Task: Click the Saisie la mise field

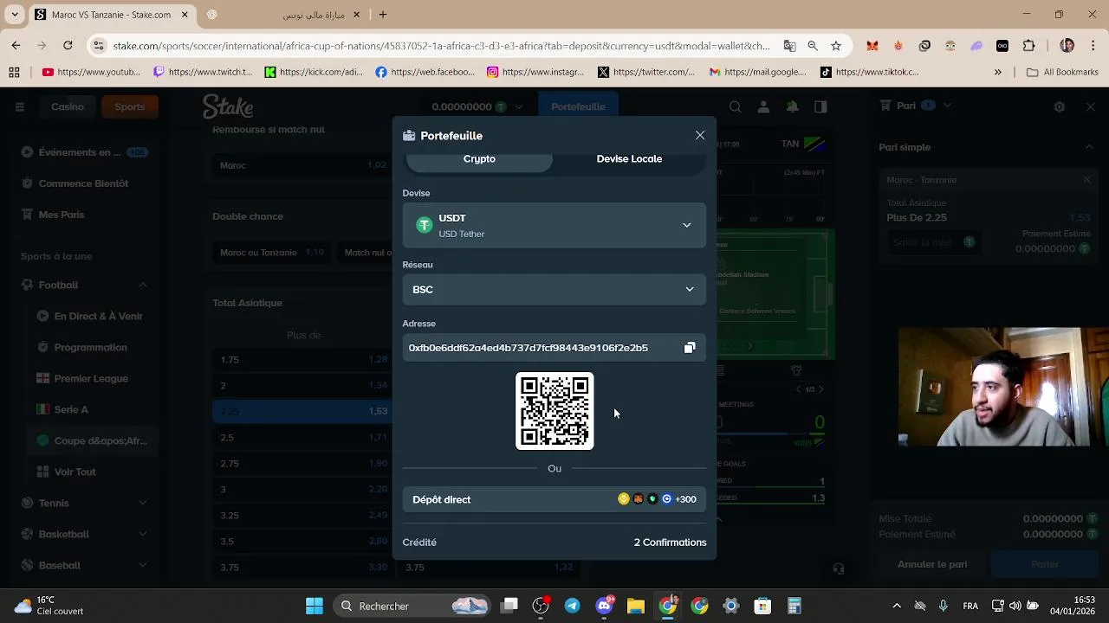Action: (x=934, y=242)
